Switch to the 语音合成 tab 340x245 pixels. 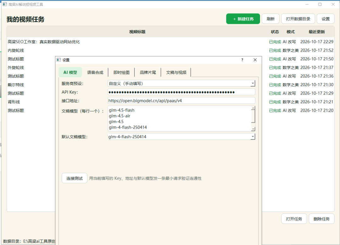95,72
